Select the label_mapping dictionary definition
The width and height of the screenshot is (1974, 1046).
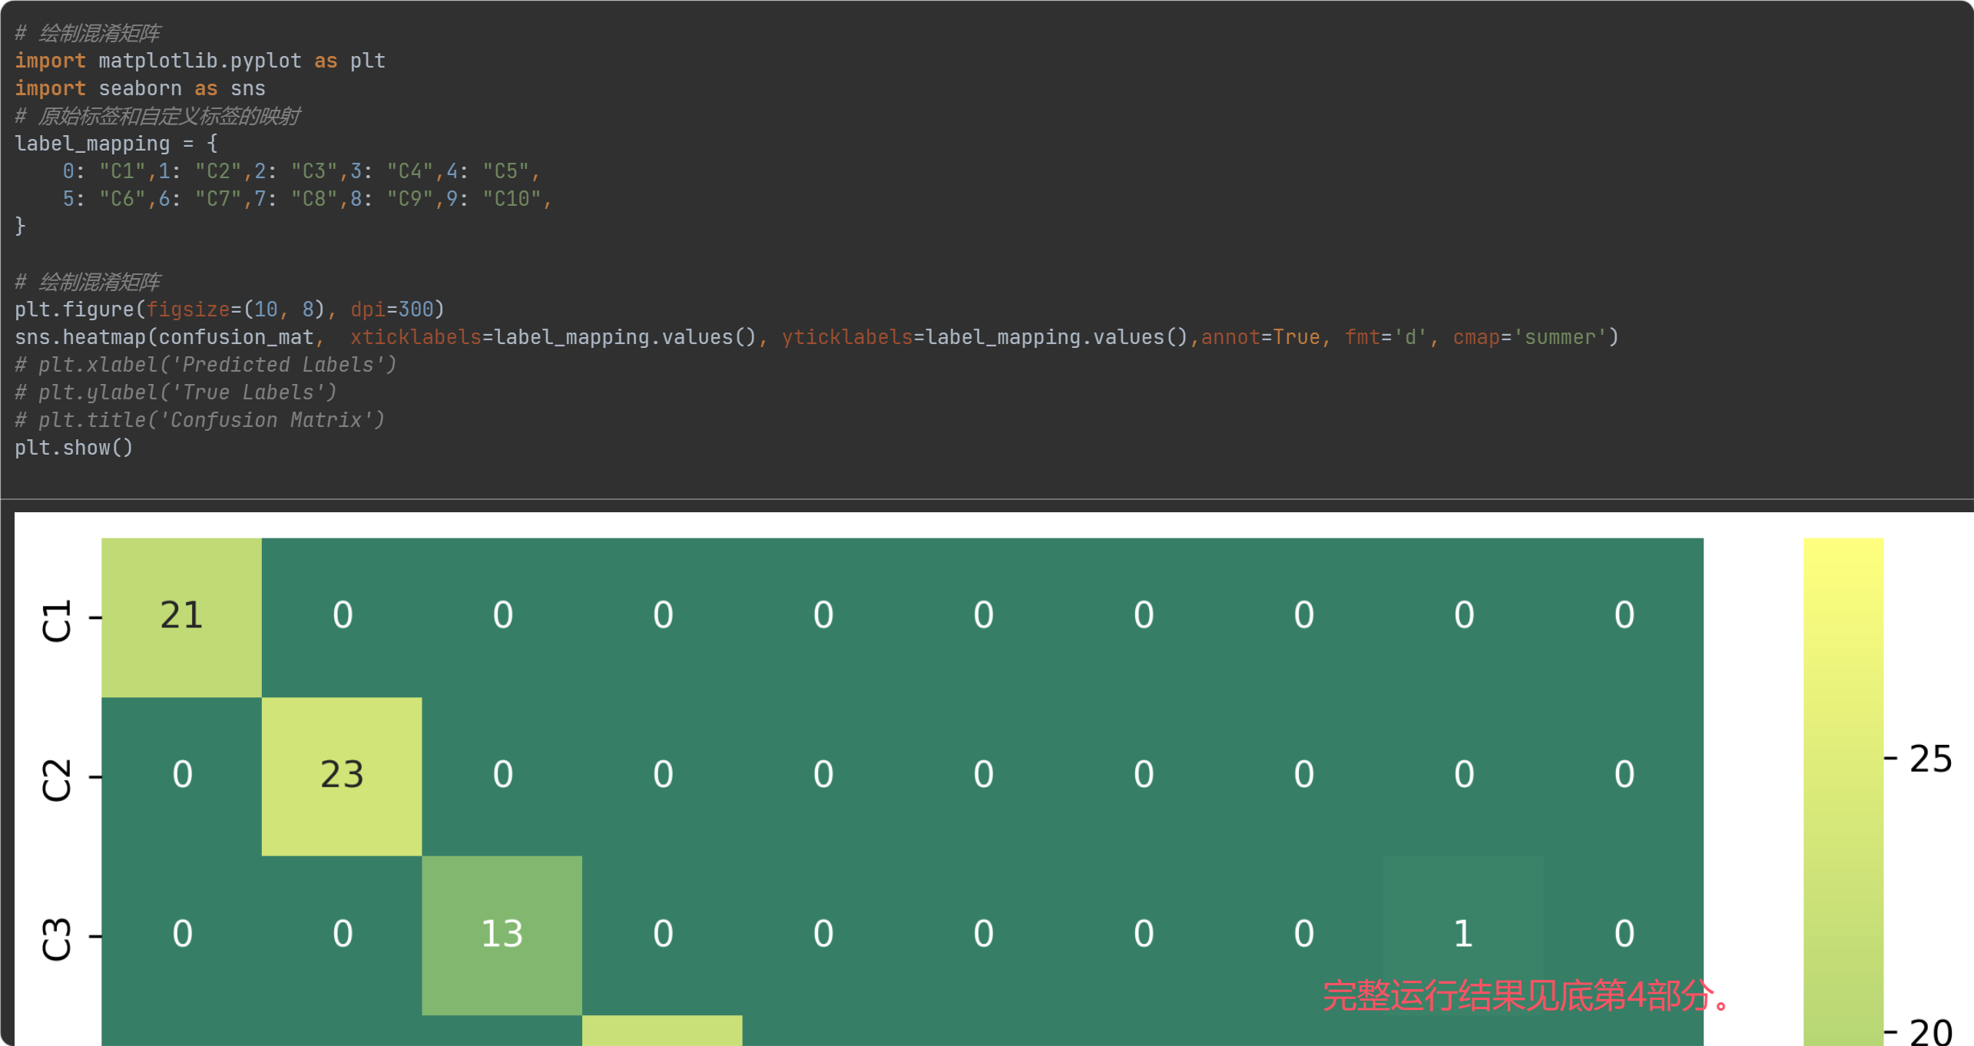[x=115, y=144]
